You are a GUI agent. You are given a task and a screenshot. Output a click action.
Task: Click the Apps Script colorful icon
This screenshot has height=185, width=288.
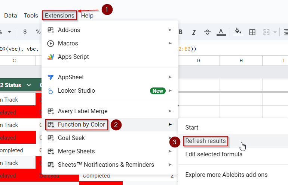51,57
